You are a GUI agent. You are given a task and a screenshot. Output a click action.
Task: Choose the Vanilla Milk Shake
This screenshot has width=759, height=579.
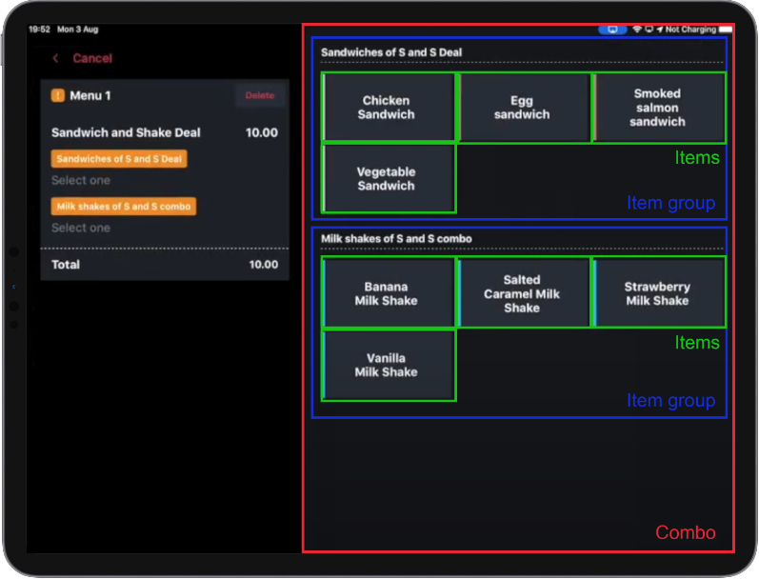coord(387,366)
